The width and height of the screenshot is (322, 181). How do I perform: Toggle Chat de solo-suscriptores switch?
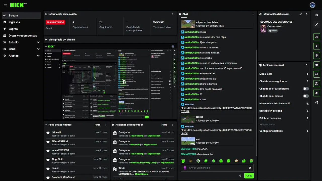click(x=306, y=89)
